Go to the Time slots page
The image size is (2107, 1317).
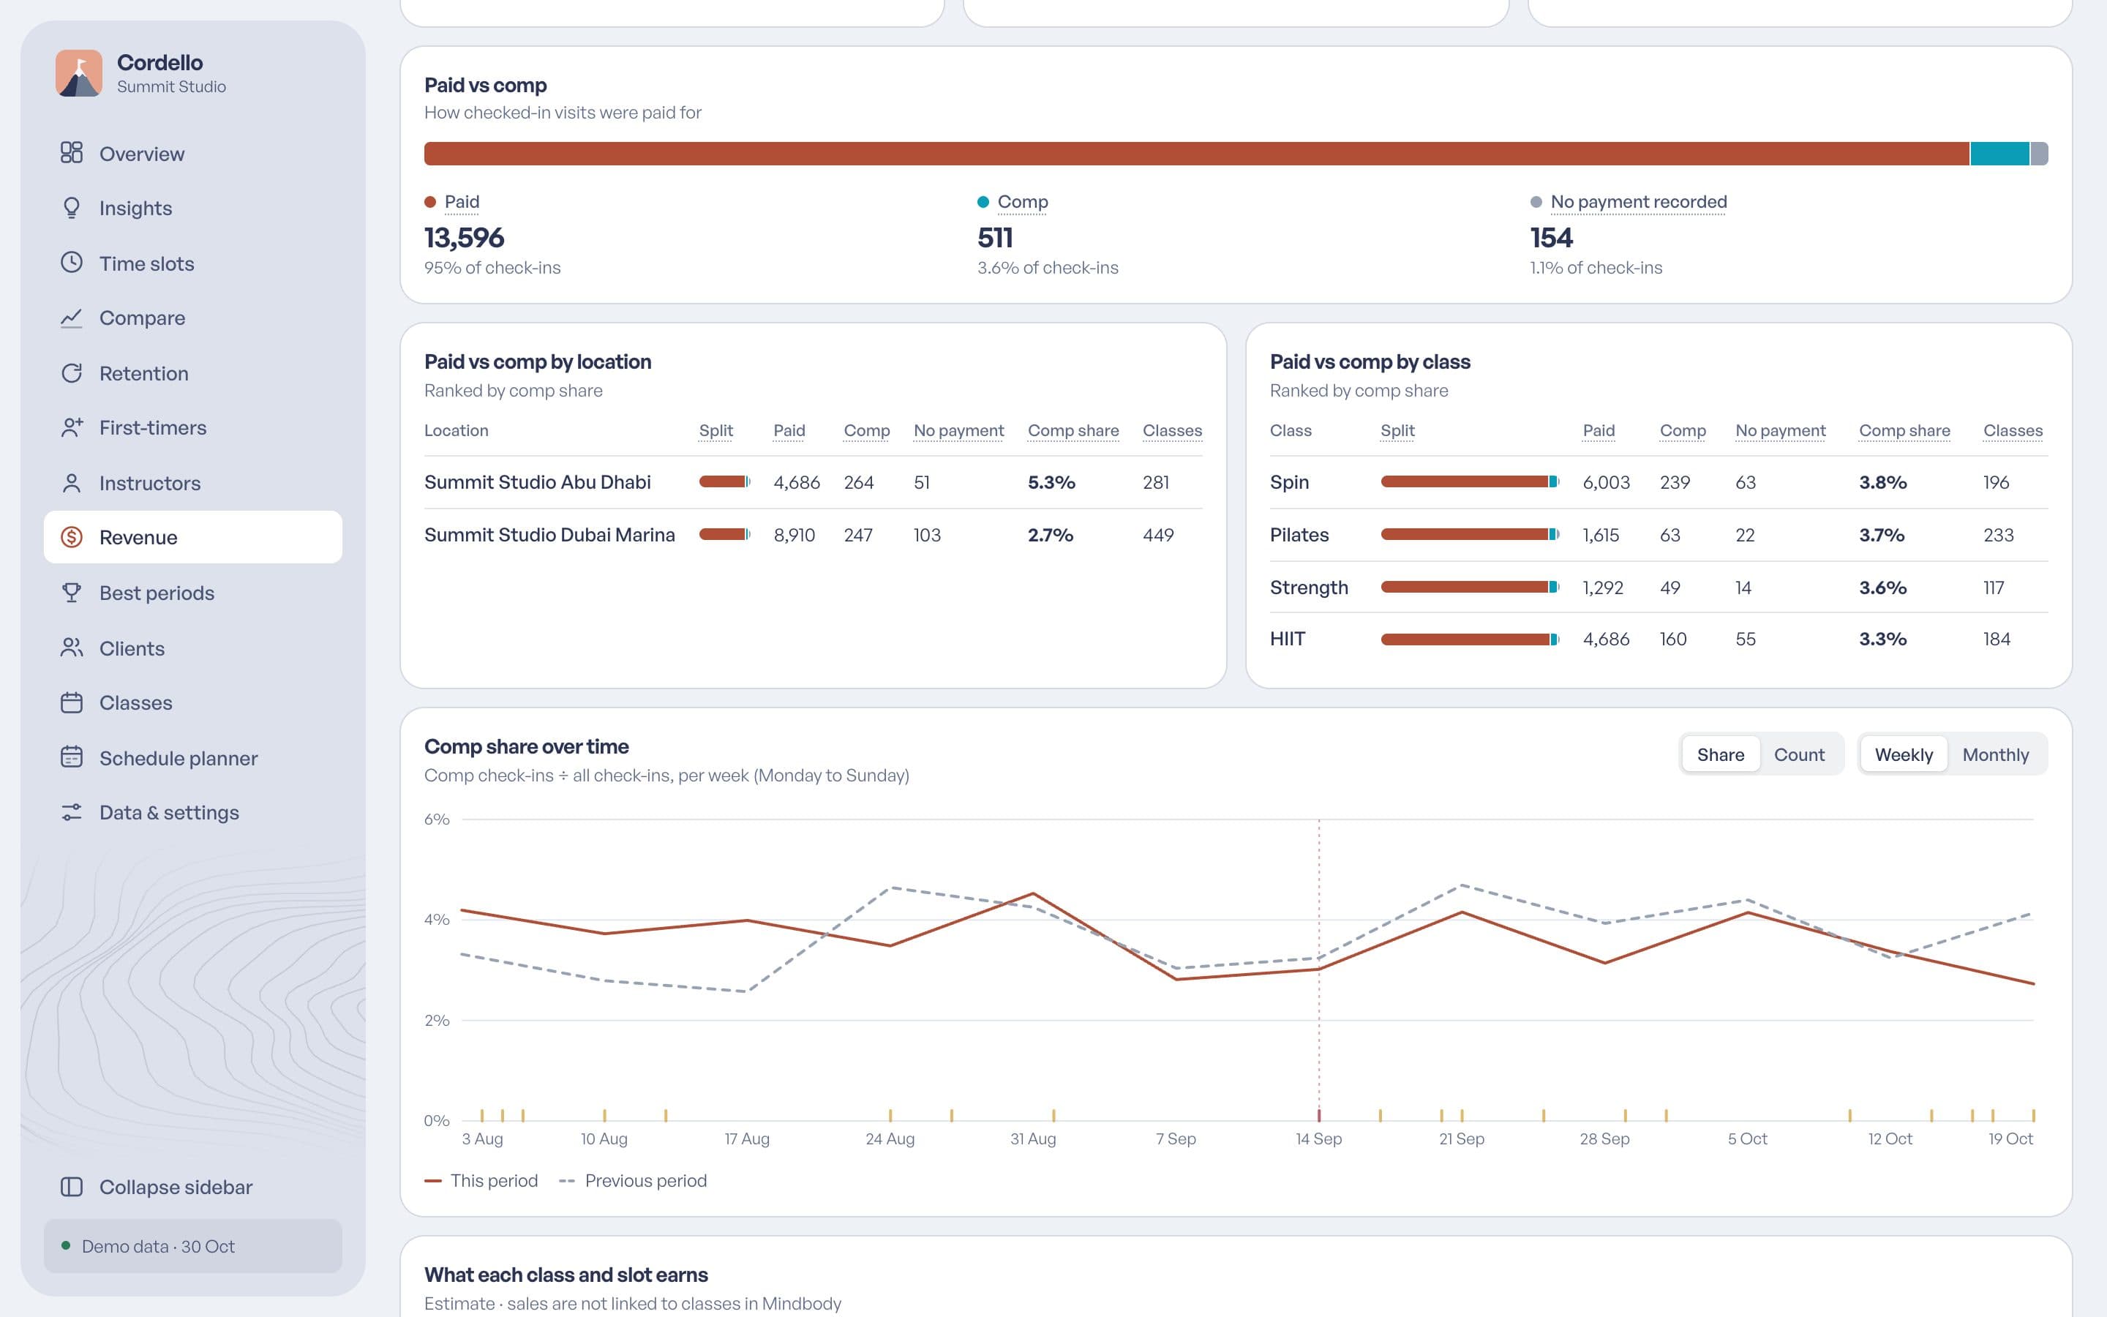click(x=193, y=263)
